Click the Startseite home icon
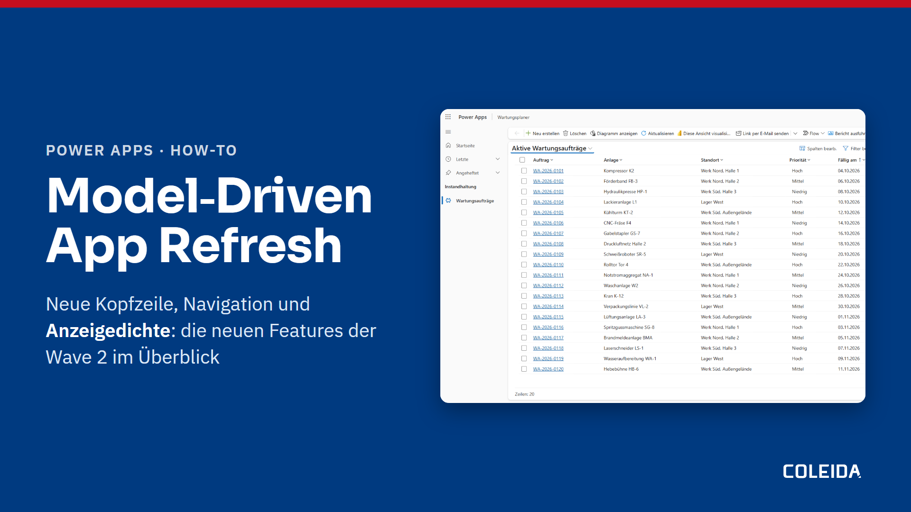 coord(448,146)
